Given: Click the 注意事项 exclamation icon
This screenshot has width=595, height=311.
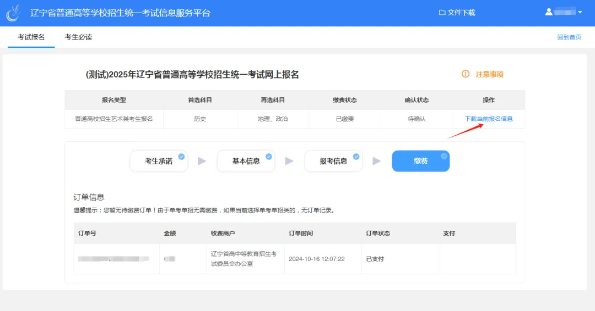Looking at the screenshot, I should coord(465,74).
